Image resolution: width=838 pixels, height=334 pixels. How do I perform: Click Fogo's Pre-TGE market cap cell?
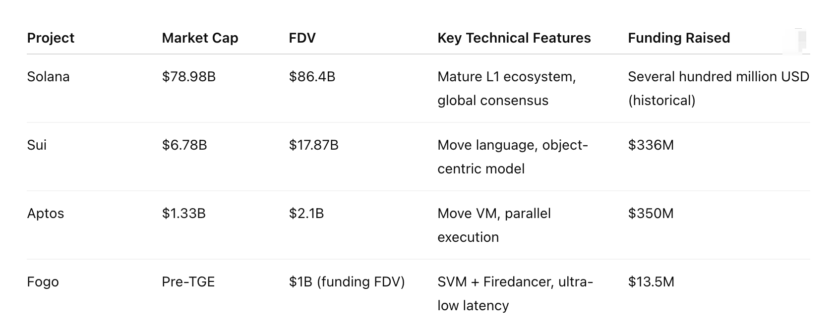coord(188,282)
